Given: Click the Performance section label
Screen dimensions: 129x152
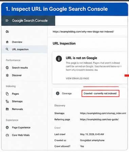Looking at the screenshot, I should point(13,60).
